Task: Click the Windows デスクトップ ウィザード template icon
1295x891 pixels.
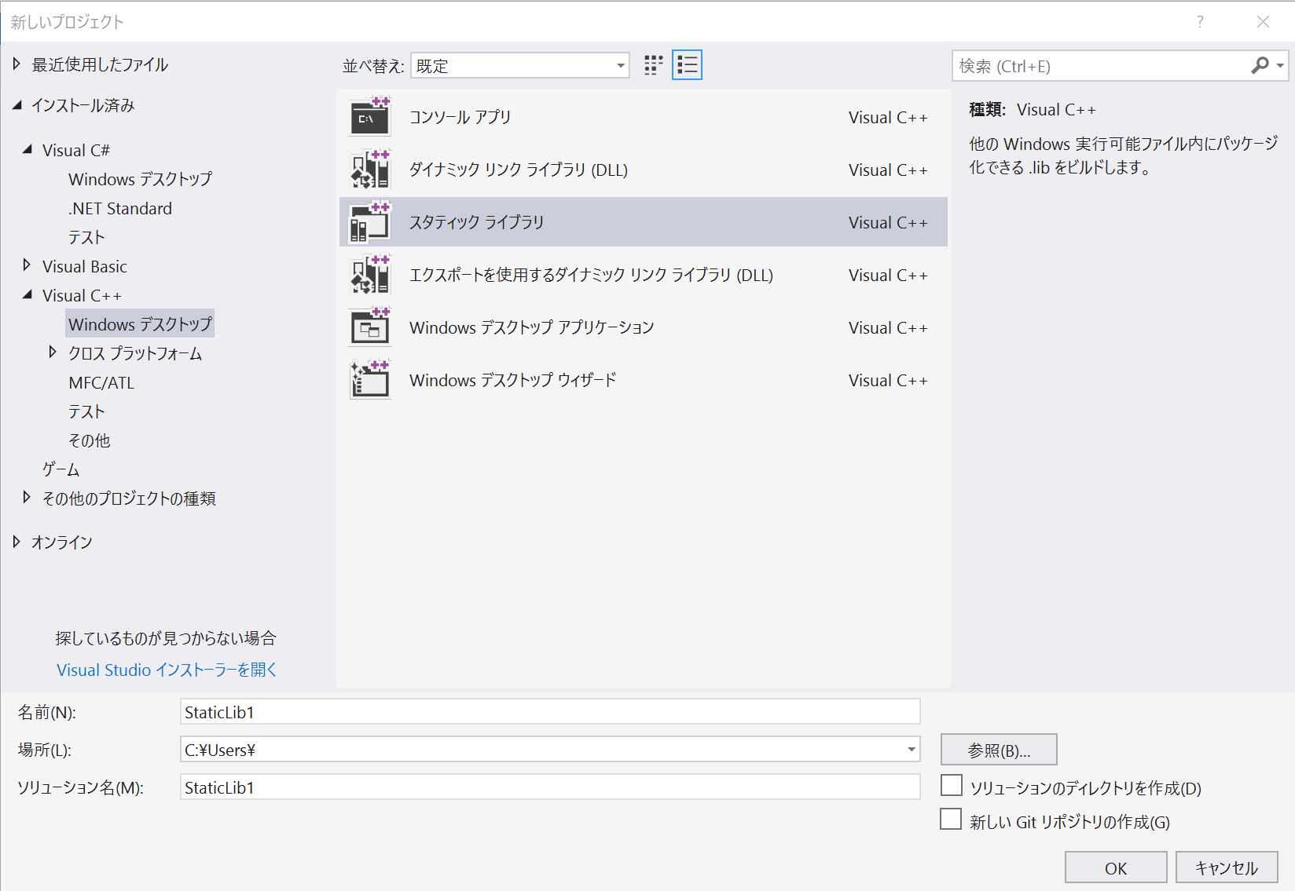Action: [369, 380]
